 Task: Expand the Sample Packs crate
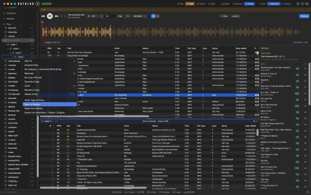point(3,156)
